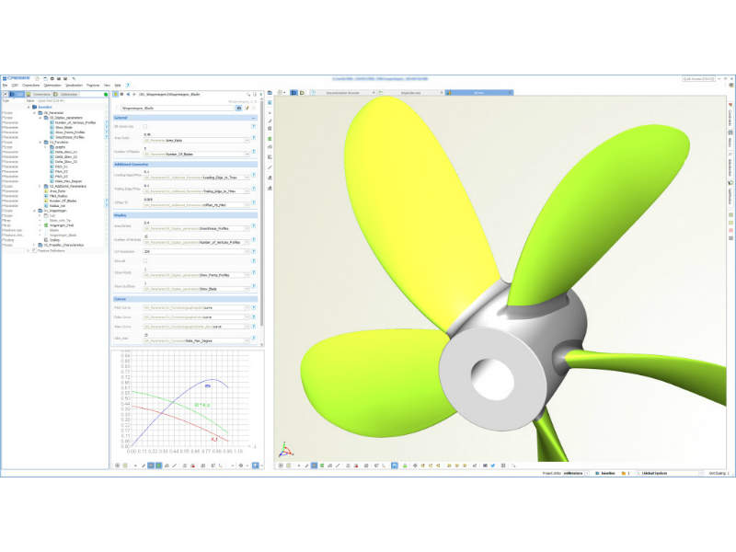Select Show_Blade parameter in the tree
This screenshot has width=736, height=552.
point(63,128)
